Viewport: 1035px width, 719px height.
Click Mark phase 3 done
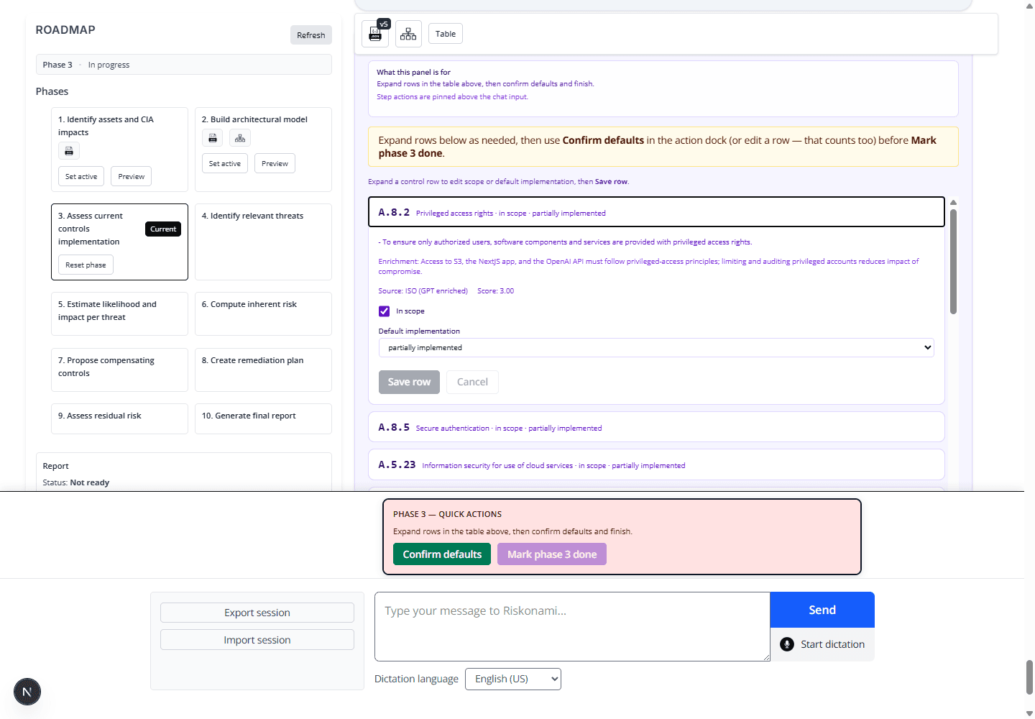[552, 554]
